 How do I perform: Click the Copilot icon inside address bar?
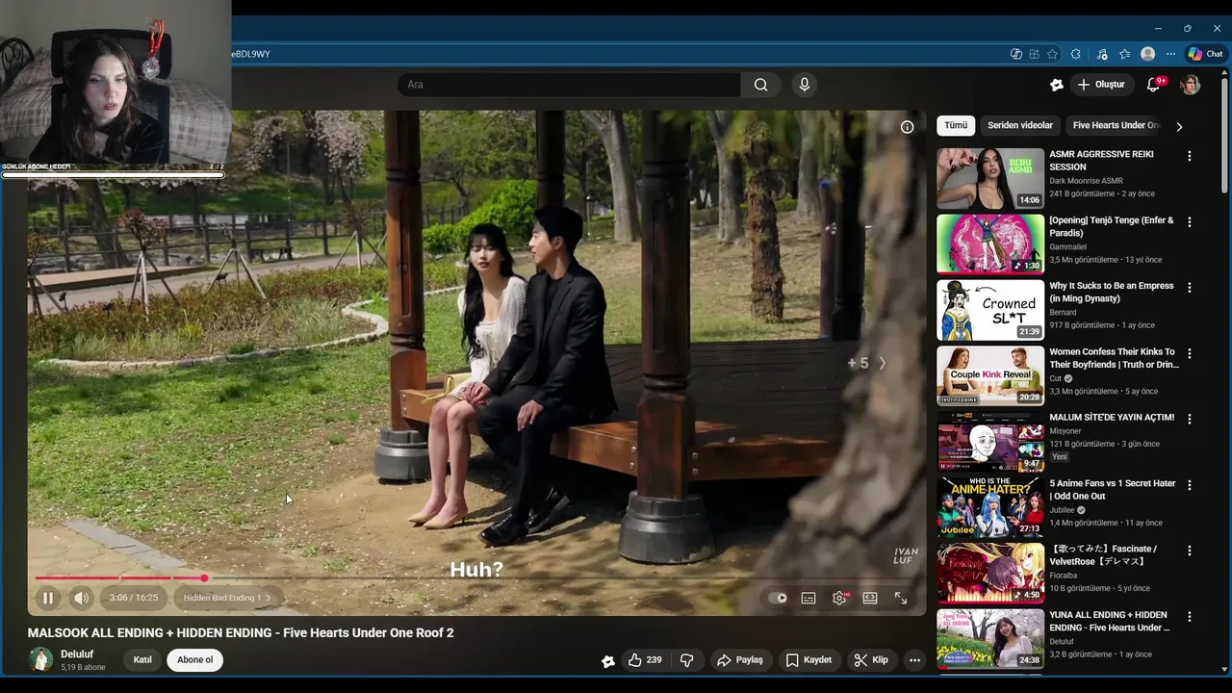point(1015,54)
